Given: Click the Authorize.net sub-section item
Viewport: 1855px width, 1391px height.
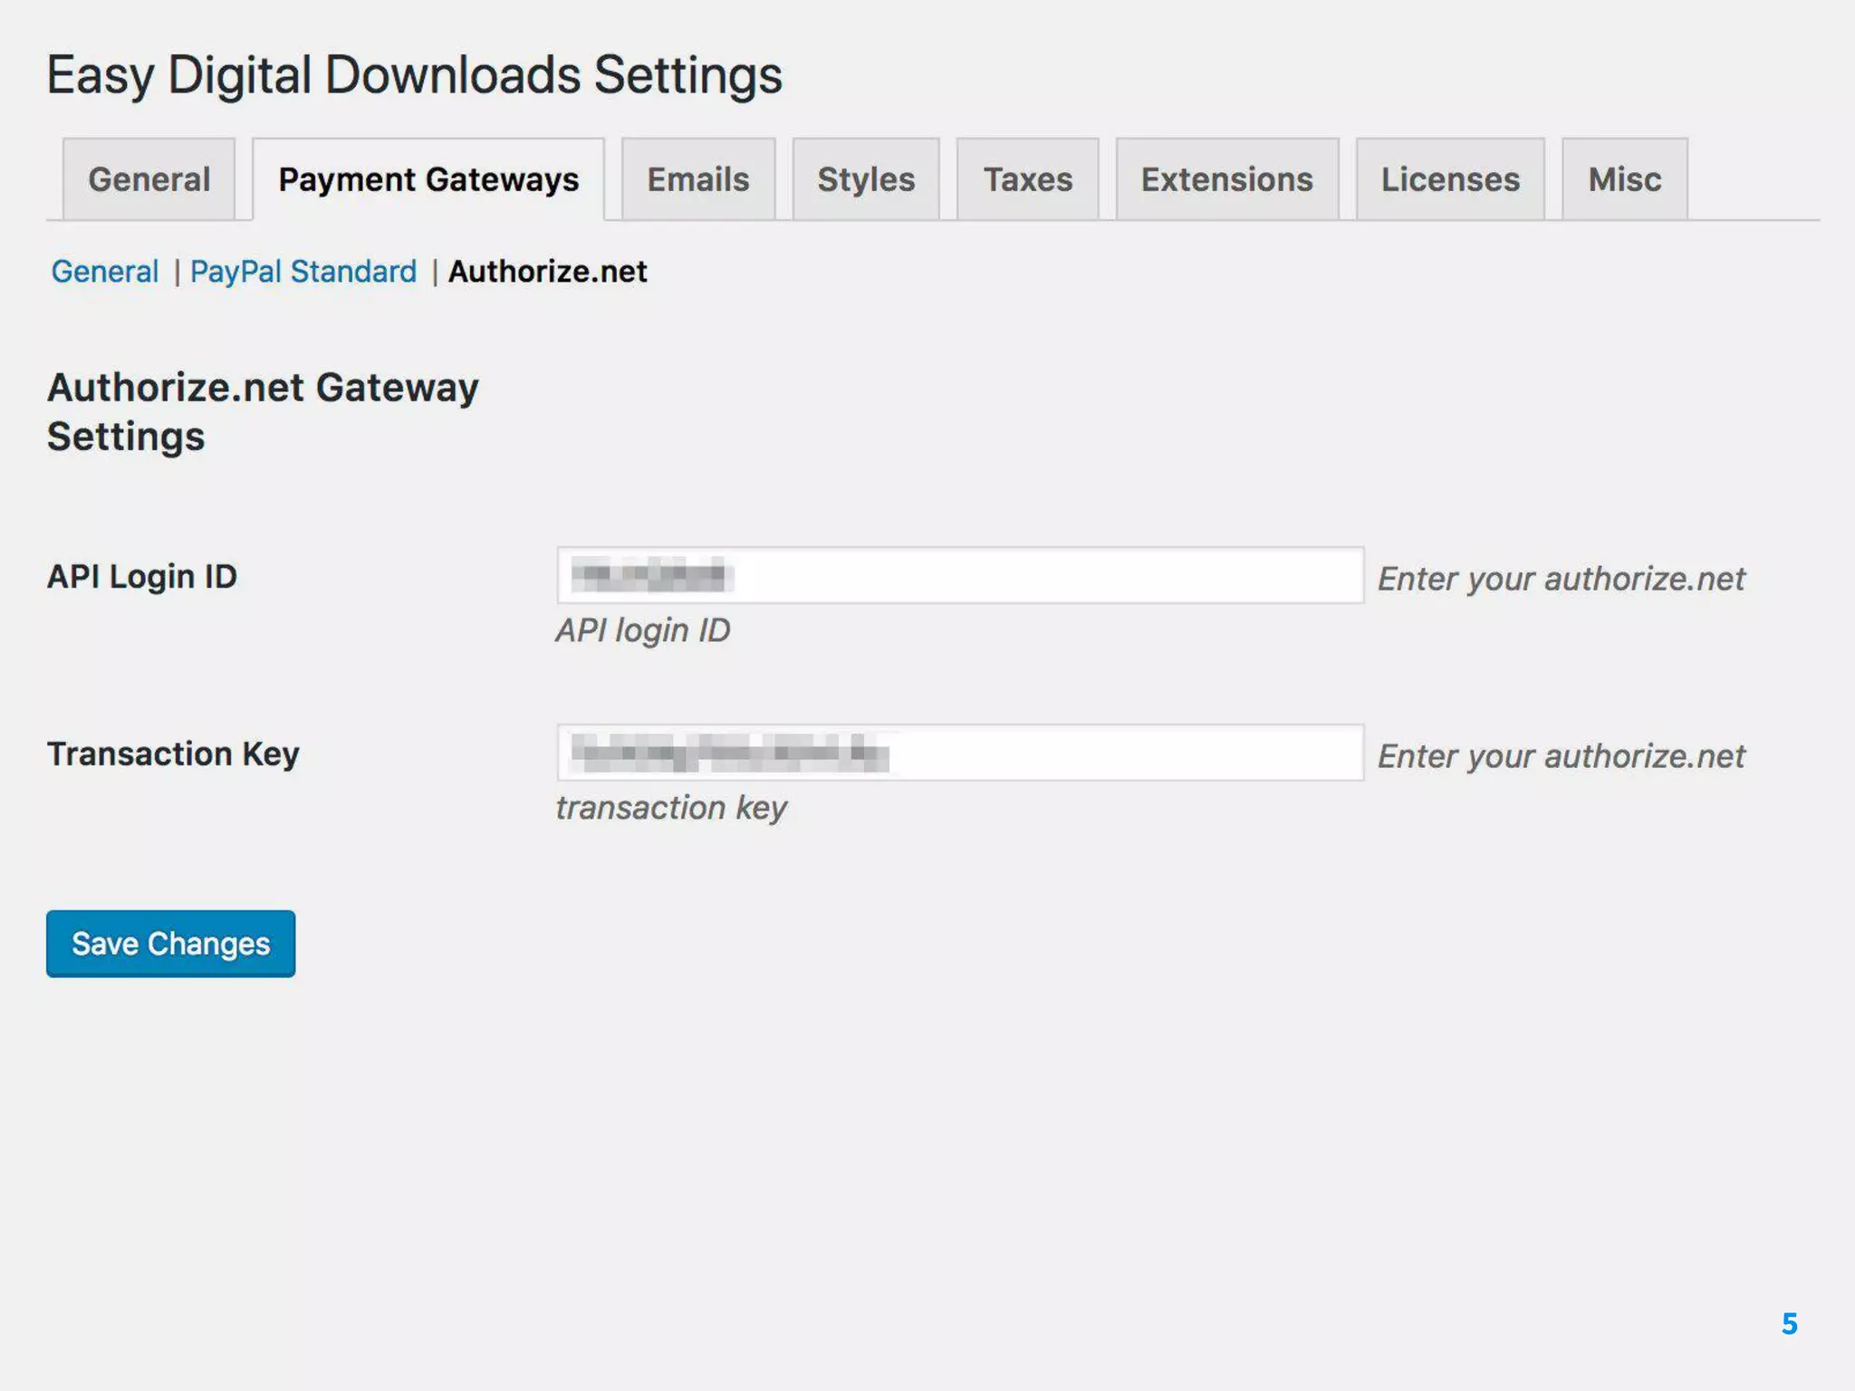Looking at the screenshot, I should 547,272.
